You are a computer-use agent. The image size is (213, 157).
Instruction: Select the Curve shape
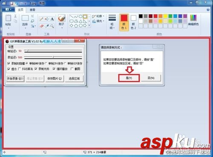point(76,17)
